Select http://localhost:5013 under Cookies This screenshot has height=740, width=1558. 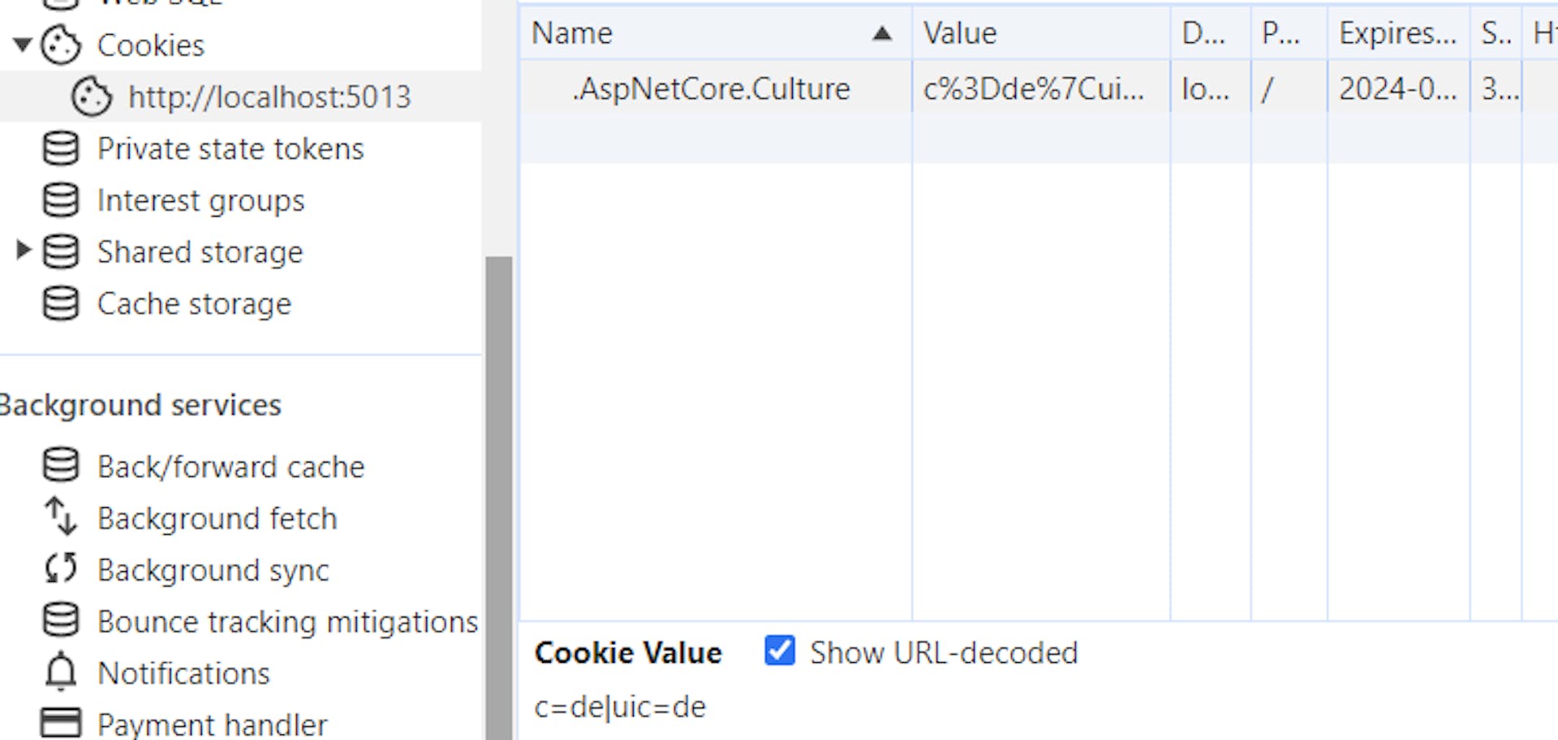(x=269, y=97)
